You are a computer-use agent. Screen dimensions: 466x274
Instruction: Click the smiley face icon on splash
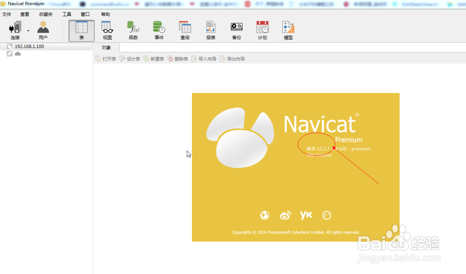click(327, 215)
